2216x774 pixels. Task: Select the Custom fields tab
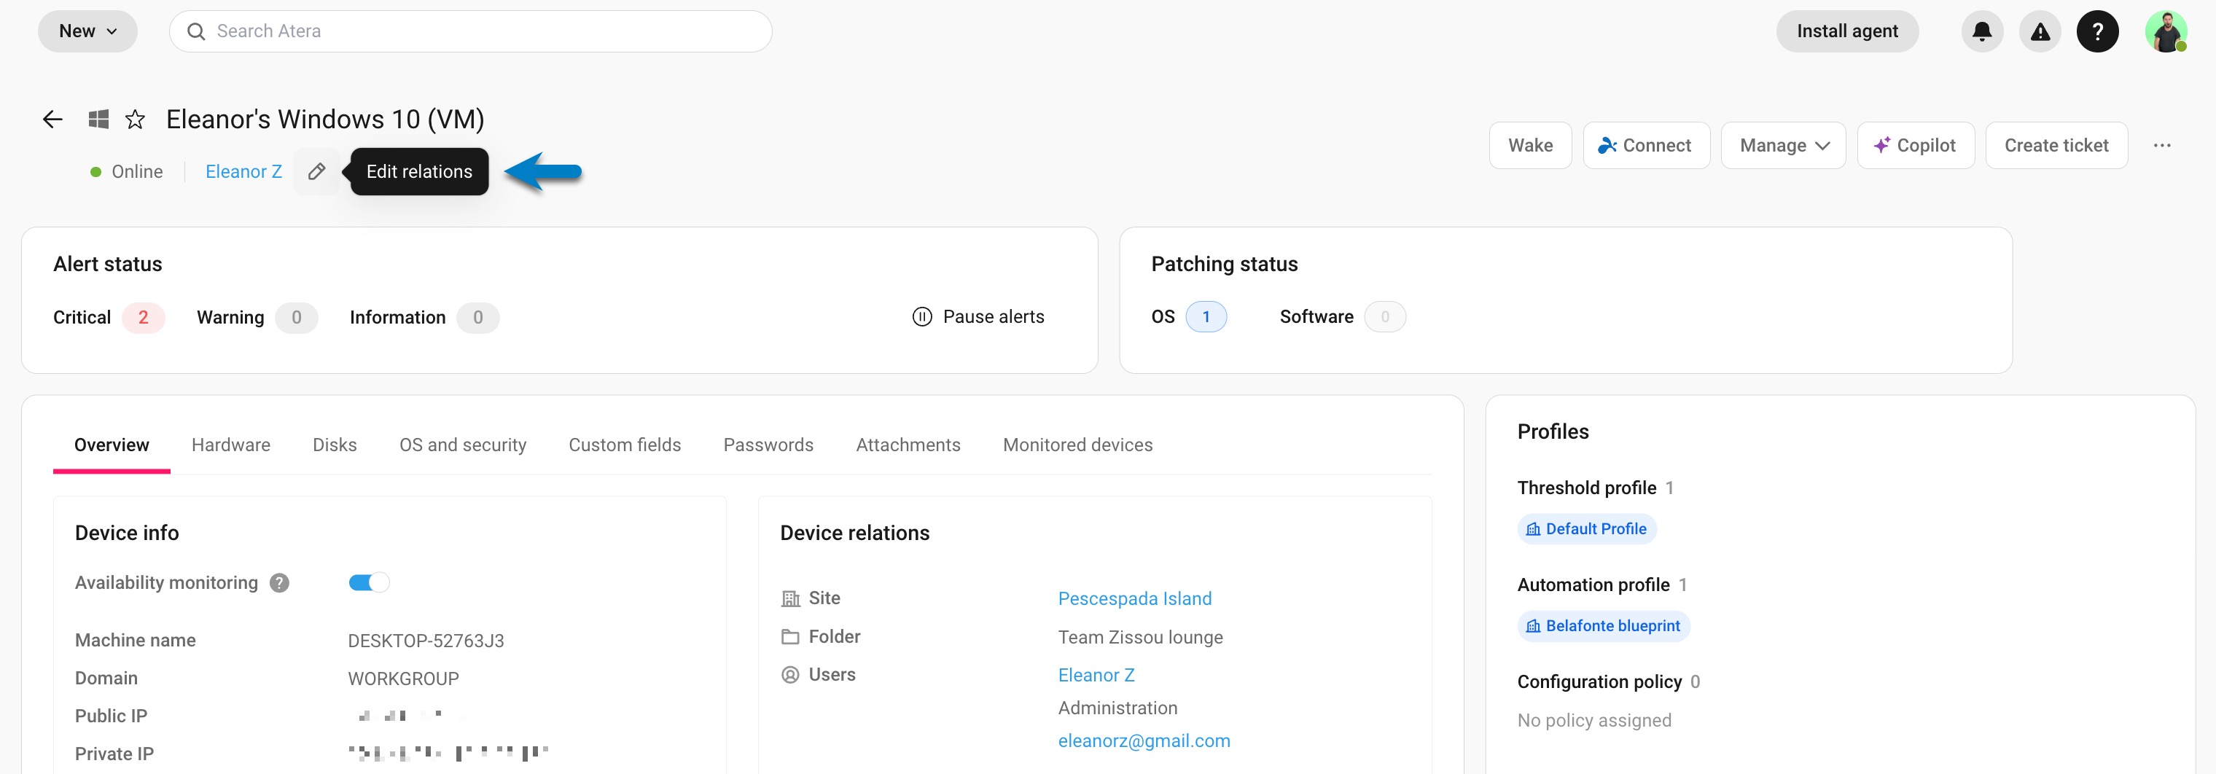pyautogui.click(x=625, y=445)
